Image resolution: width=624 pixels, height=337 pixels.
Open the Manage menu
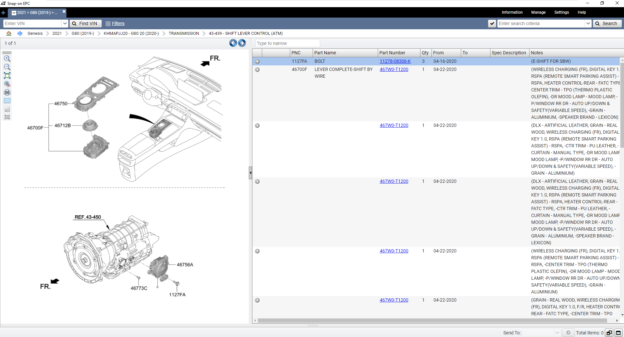[x=538, y=12]
